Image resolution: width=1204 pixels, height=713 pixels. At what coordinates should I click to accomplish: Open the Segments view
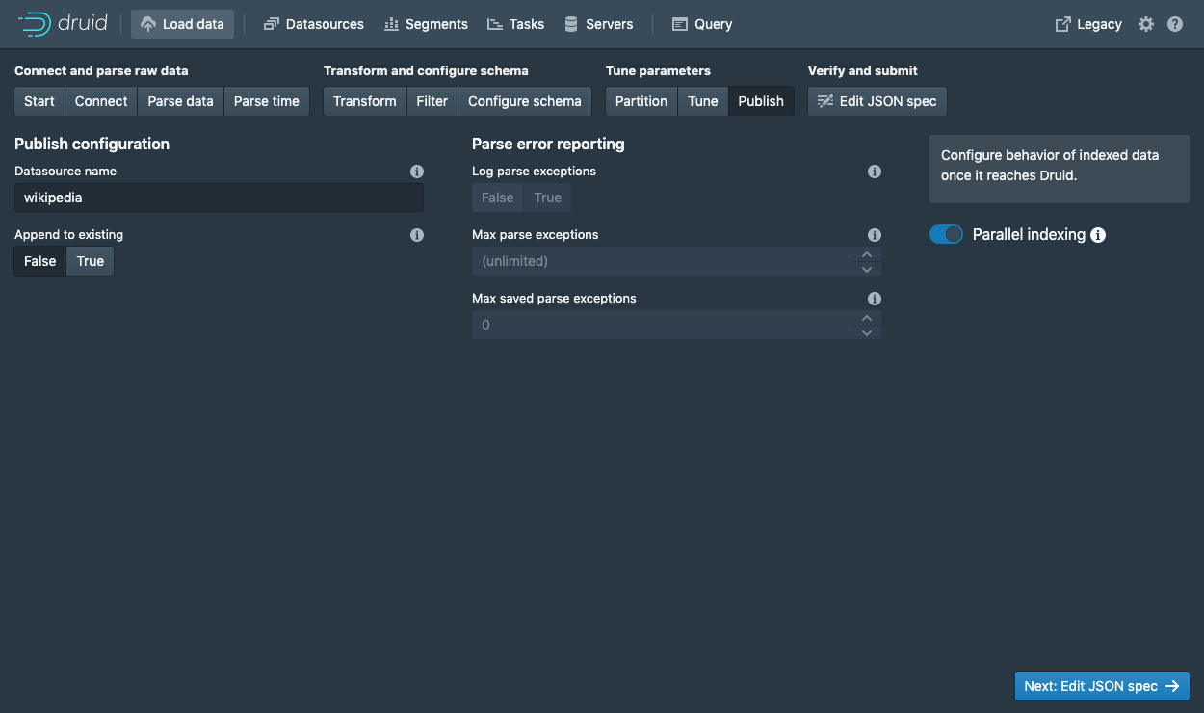(x=426, y=24)
